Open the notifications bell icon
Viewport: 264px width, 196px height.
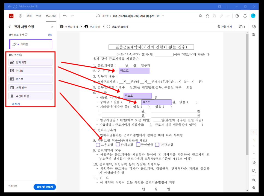(245, 16)
